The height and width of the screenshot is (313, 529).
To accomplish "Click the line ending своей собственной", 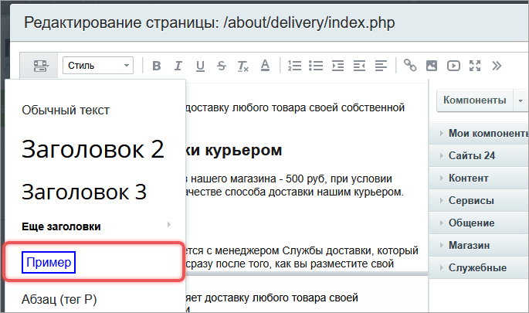I will pyautogui.click(x=295, y=107).
